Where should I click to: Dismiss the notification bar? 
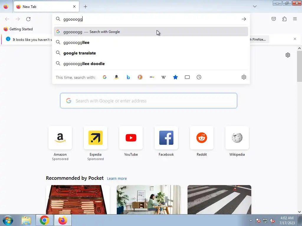pyautogui.click(x=295, y=39)
